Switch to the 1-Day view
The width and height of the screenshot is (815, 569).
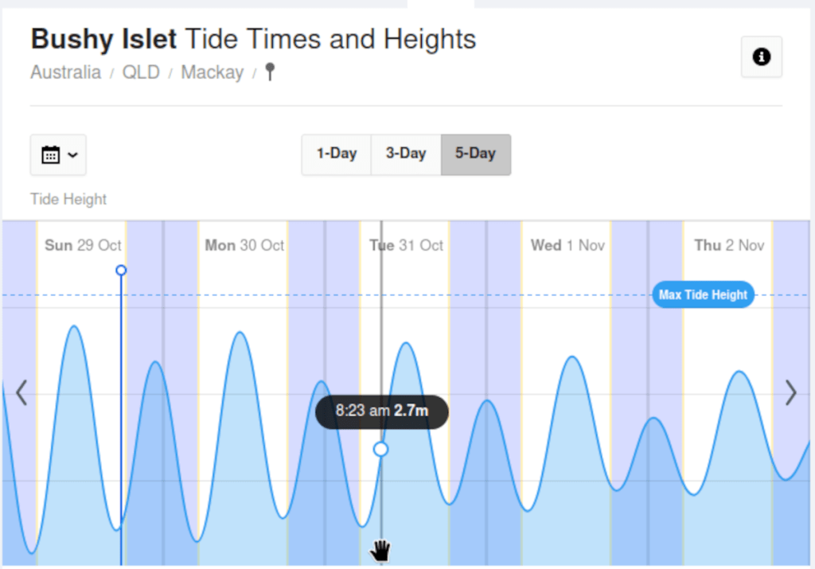336,154
